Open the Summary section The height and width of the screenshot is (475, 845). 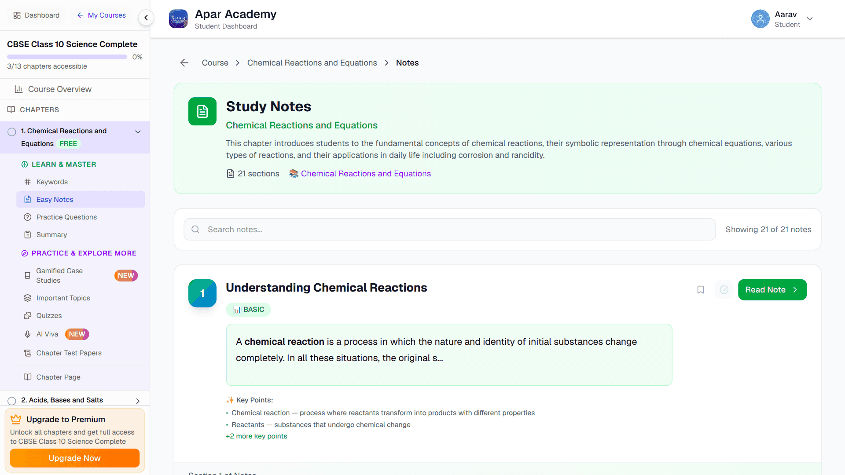81,235
